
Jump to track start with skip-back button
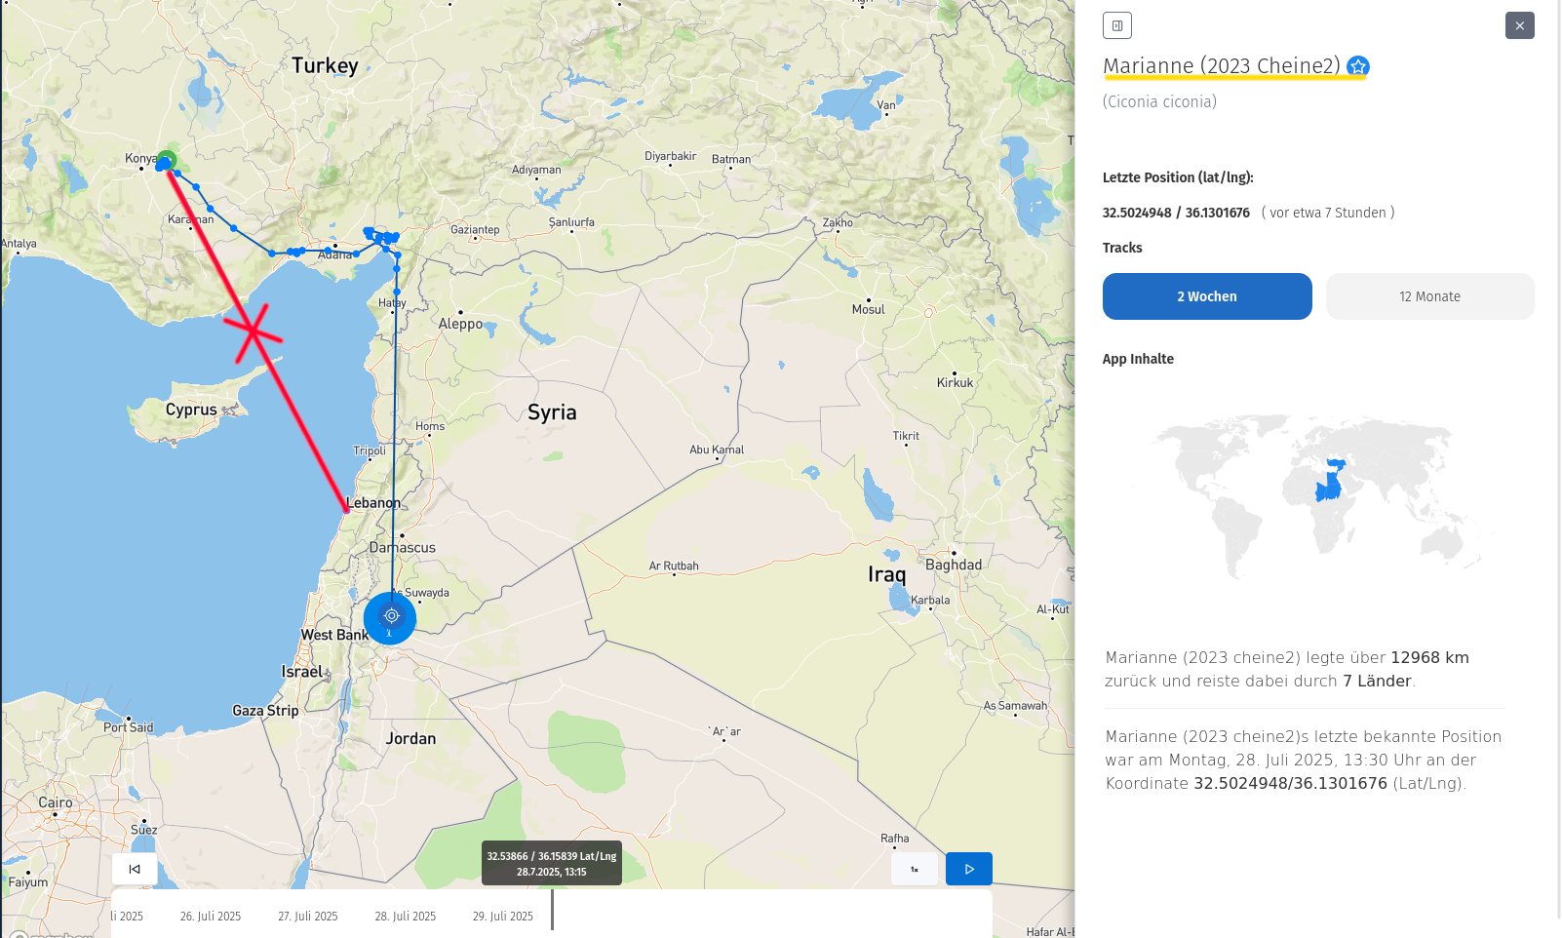(x=135, y=869)
